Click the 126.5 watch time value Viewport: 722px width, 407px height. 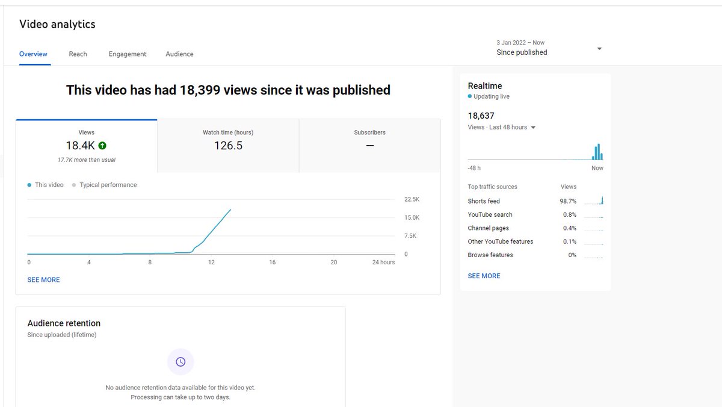pos(228,146)
